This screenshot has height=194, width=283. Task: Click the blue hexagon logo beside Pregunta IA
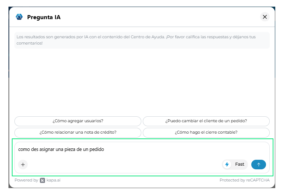tap(19, 17)
